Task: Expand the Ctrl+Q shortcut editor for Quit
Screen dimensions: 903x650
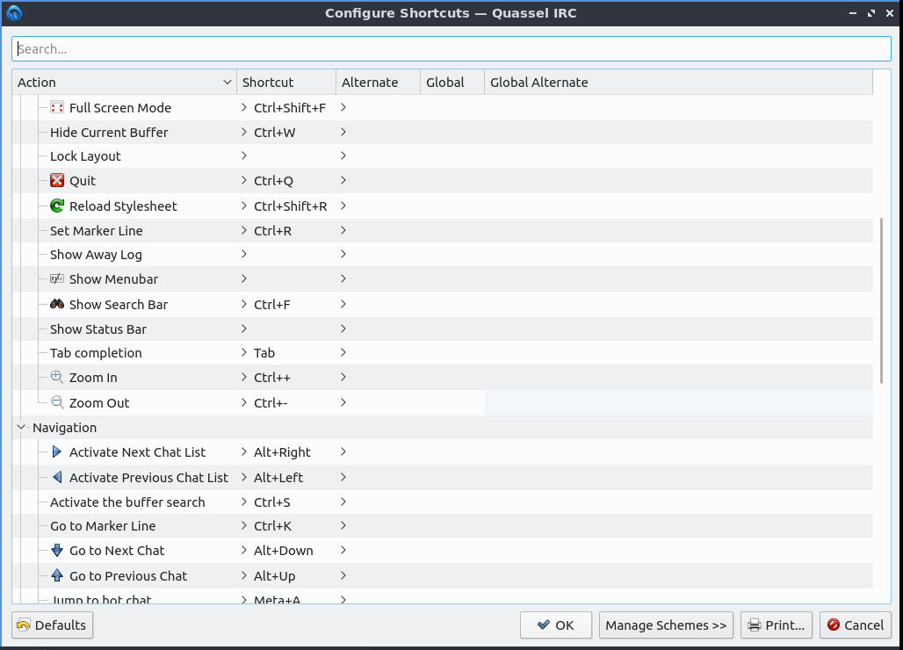Action: 244,181
